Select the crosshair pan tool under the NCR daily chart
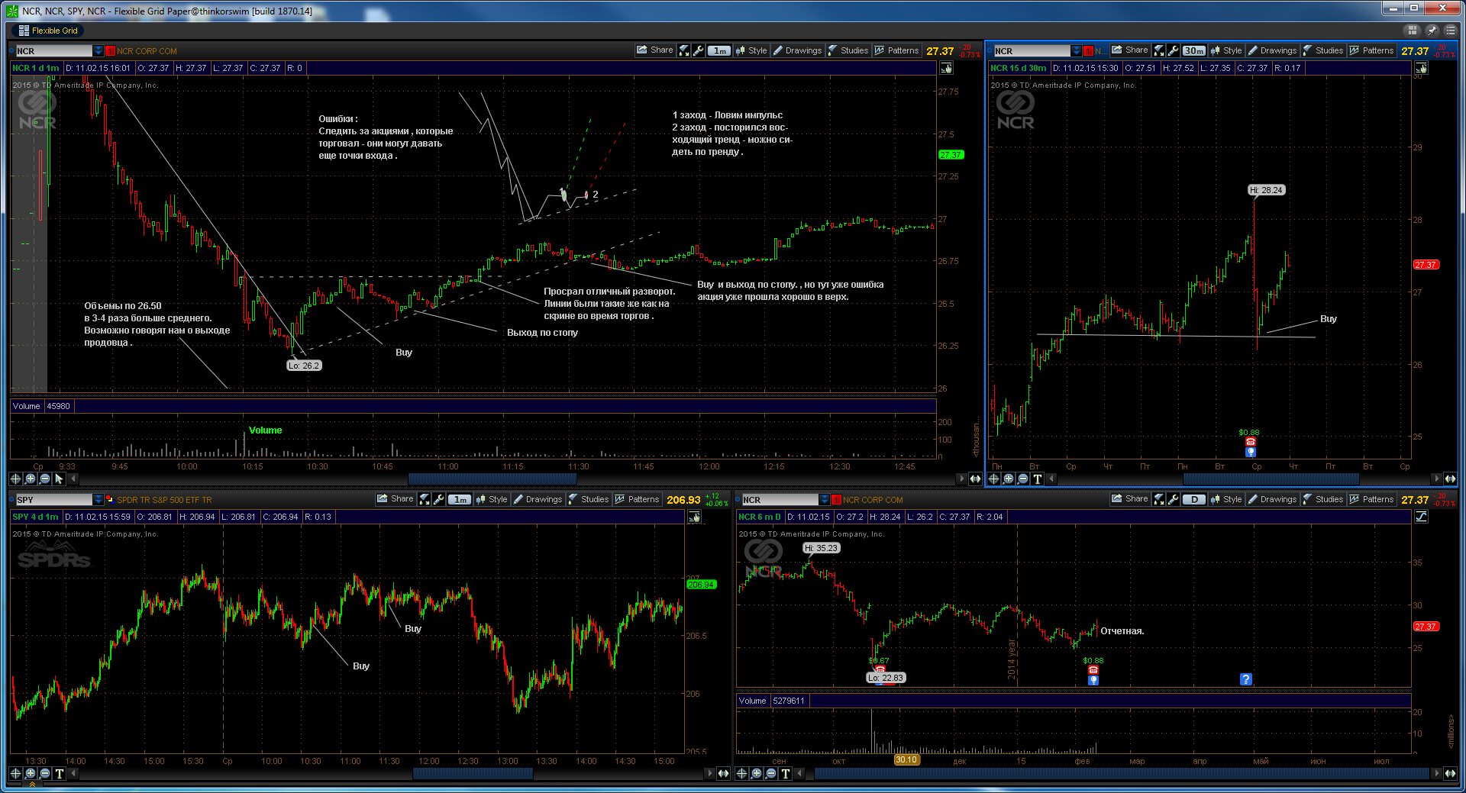The height and width of the screenshot is (793, 1466). click(x=741, y=773)
